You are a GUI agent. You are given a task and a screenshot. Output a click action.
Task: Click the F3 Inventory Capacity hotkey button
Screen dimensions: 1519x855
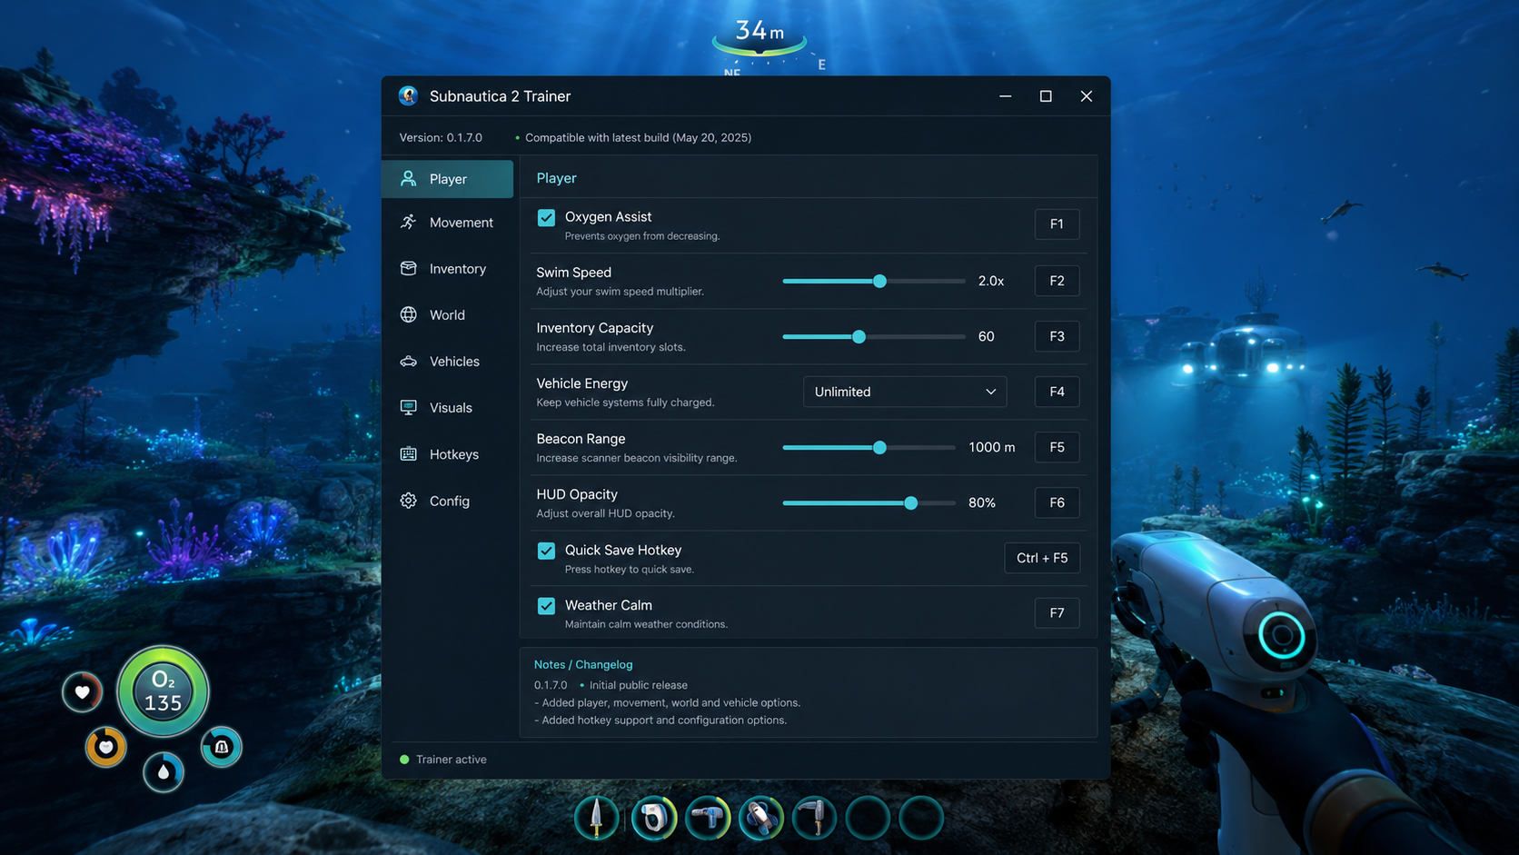click(1057, 336)
